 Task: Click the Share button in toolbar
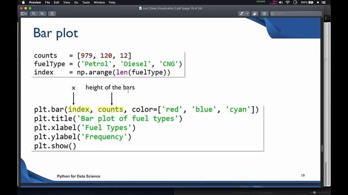52,14
